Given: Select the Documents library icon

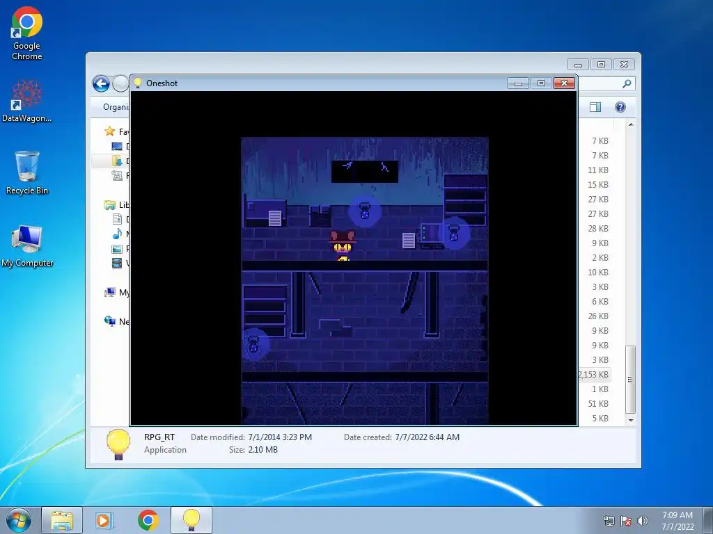Looking at the screenshot, I should 117,219.
